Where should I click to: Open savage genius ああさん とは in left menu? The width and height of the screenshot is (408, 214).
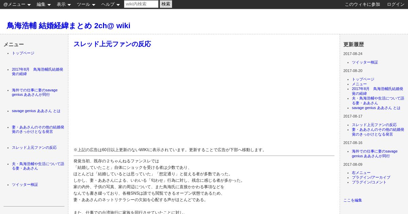[x=36, y=111]
